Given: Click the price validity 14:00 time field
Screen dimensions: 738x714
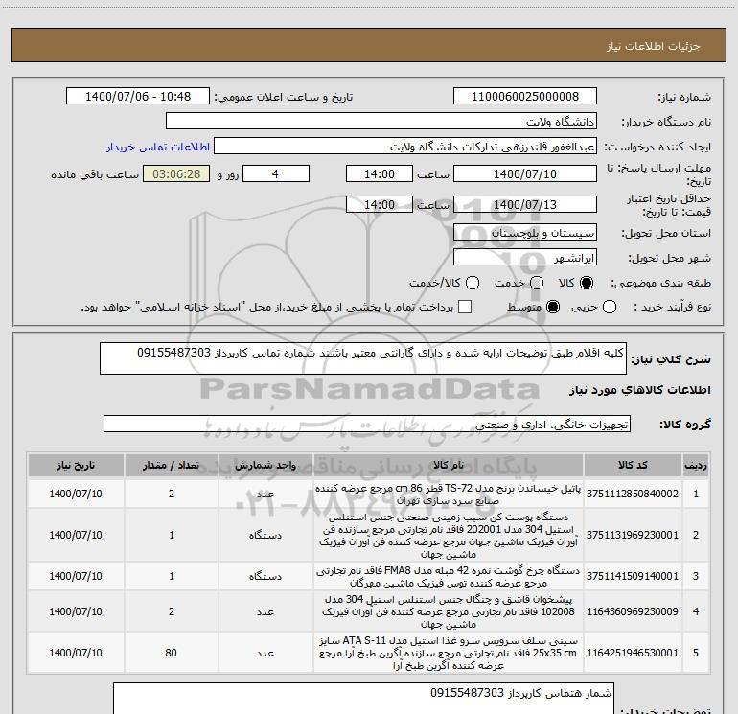Looking at the screenshot, I should 380,204.
